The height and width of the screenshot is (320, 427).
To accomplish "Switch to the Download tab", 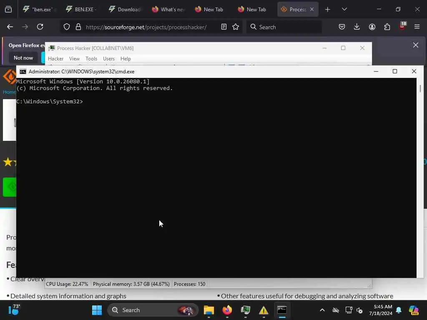I will [x=126, y=10].
